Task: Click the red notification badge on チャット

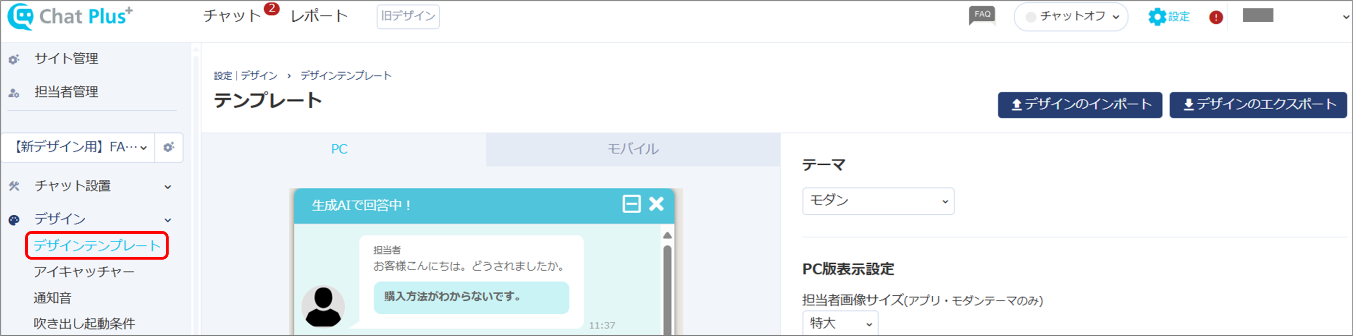Action: (x=272, y=8)
